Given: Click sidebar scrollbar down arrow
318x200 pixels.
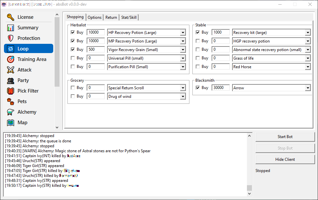Looking at the screenshot, I should 57,128.
